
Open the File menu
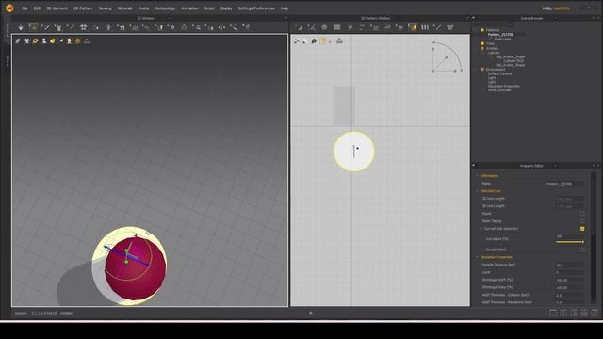coord(24,8)
